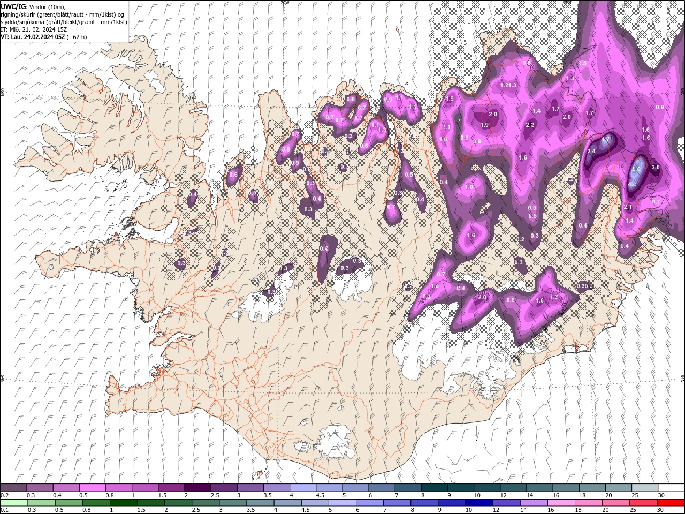This screenshot has height=514, width=685.
Task: Select the snow scale swatch for 0.3–0.4
Action: (x=40, y=488)
